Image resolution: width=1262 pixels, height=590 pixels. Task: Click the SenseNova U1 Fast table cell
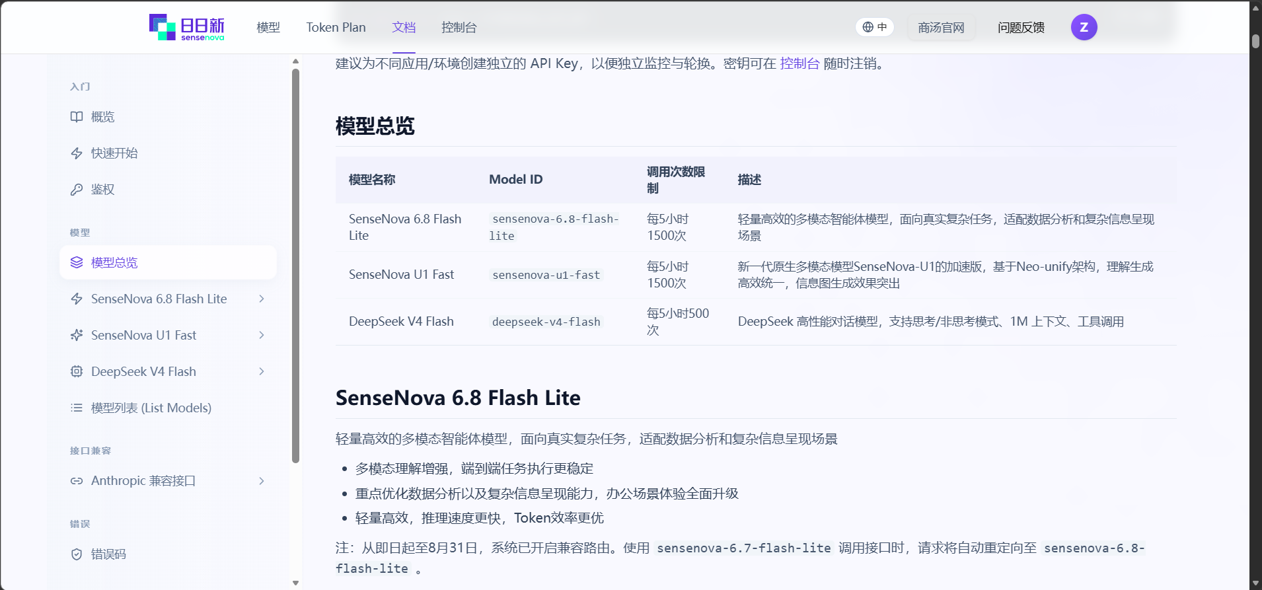tap(402, 274)
